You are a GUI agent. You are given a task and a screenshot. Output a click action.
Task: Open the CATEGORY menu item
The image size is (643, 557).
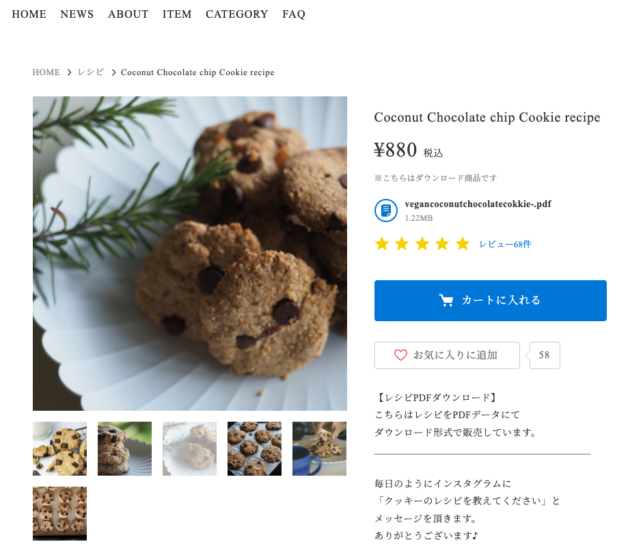coord(236,14)
